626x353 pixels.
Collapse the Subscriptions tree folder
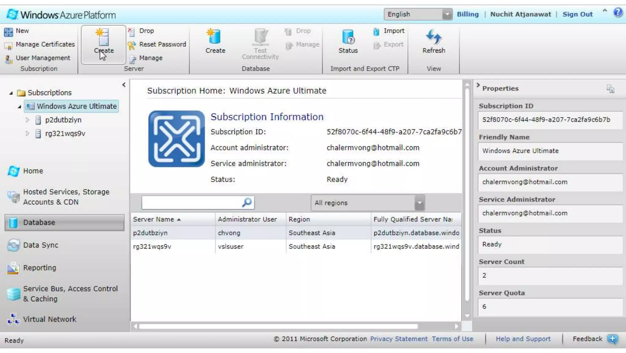tap(11, 93)
